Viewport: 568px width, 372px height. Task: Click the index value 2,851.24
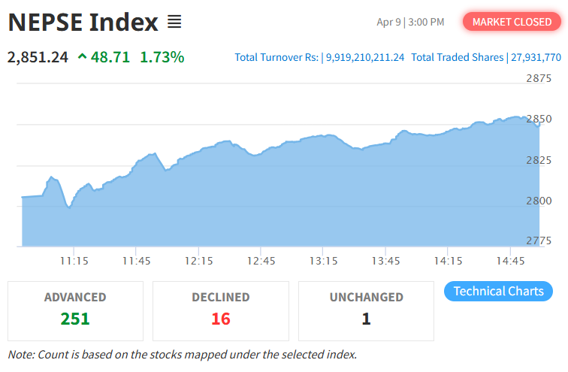click(x=38, y=56)
